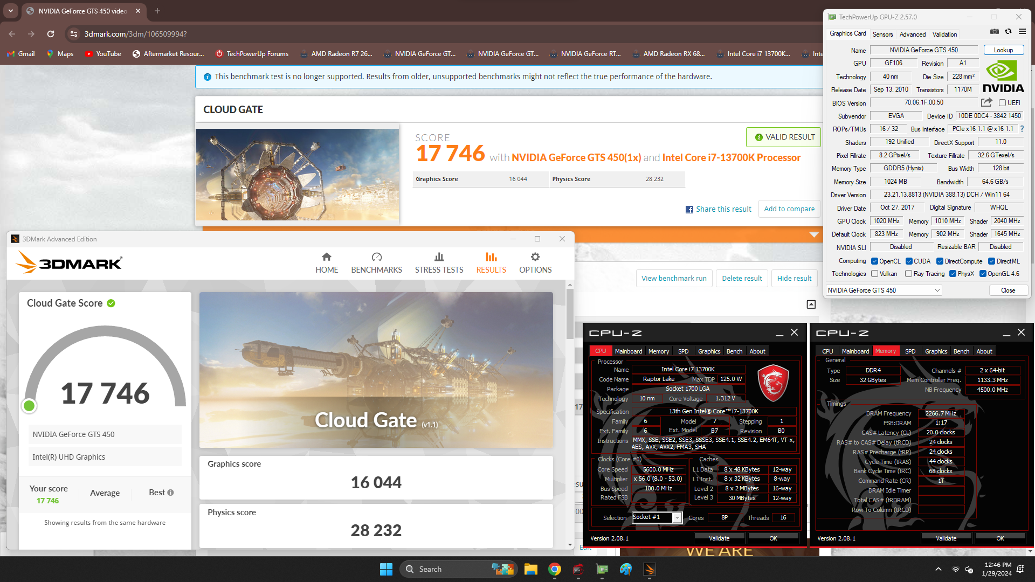Open Chrome from the taskbar
Screen dimensions: 1035x582
[555, 569]
